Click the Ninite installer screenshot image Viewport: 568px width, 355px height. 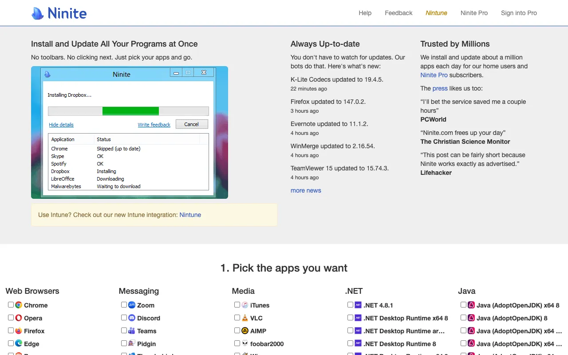(130, 132)
